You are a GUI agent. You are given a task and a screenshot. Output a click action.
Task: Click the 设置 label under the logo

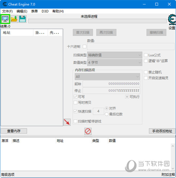pyautogui.click(x=172, y=28)
